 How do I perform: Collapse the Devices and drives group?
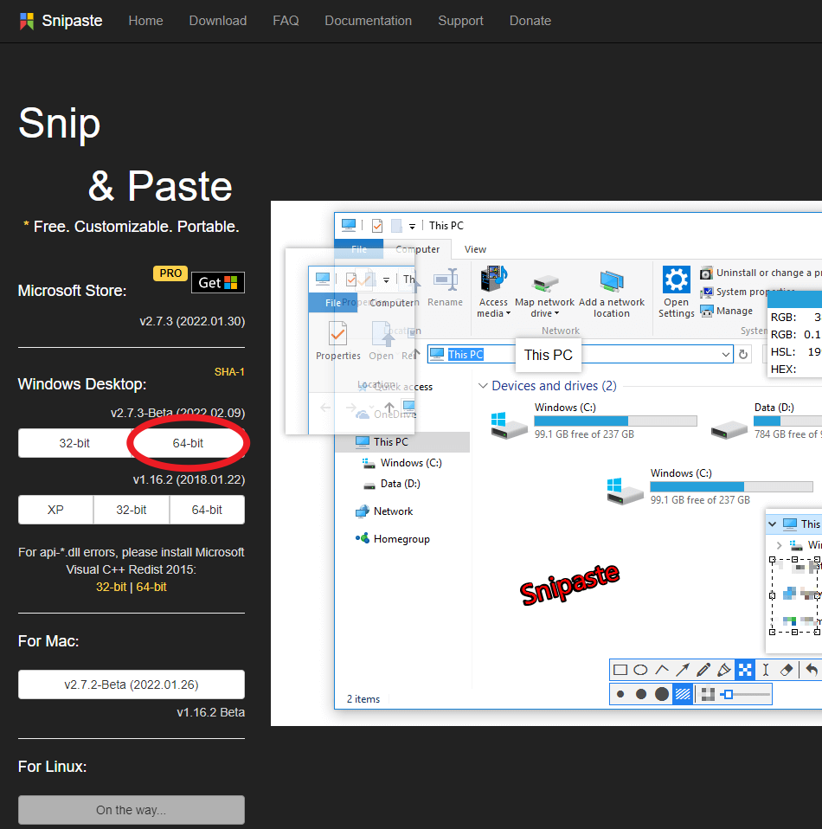(483, 385)
